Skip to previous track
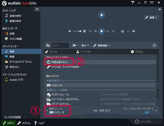 (90, 31)
